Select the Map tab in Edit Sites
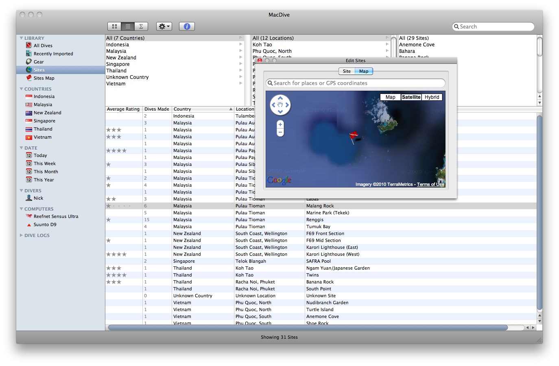This screenshot has height=366, width=559. tap(364, 71)
